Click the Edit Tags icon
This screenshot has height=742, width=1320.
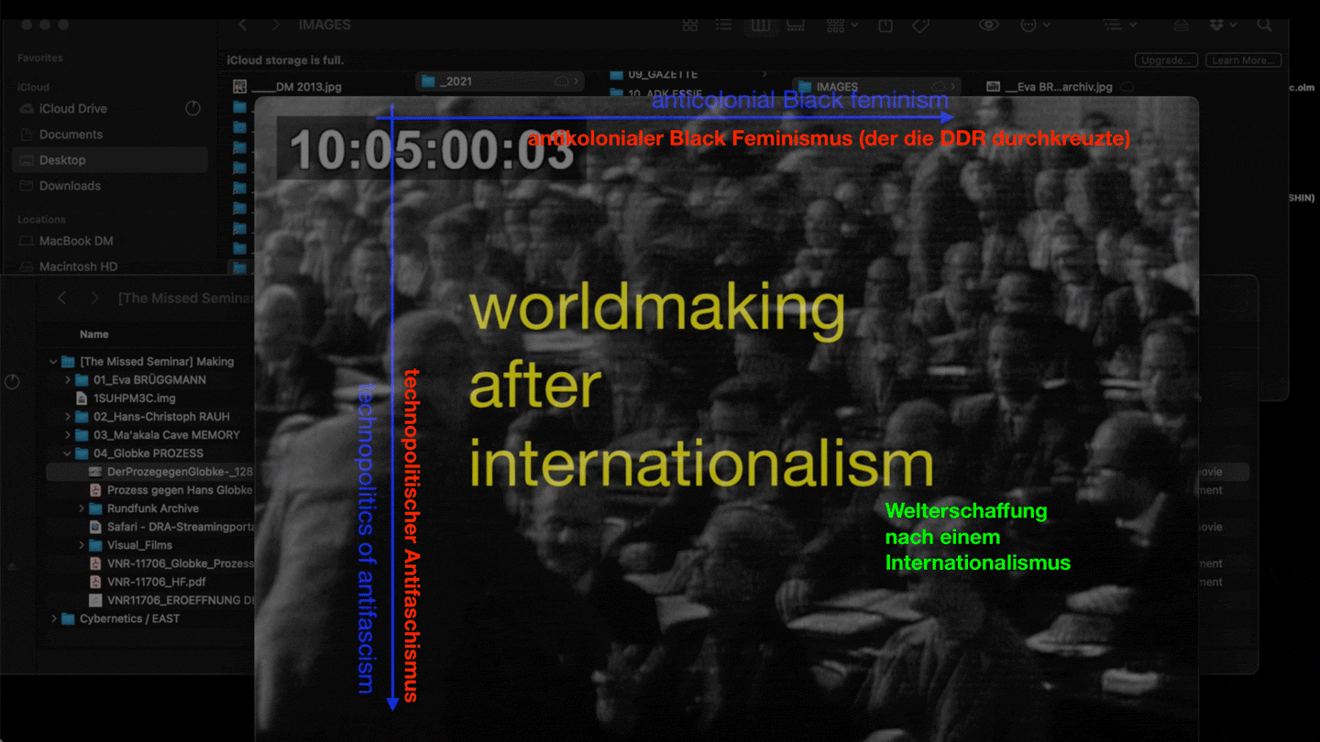tap(920, 26)
